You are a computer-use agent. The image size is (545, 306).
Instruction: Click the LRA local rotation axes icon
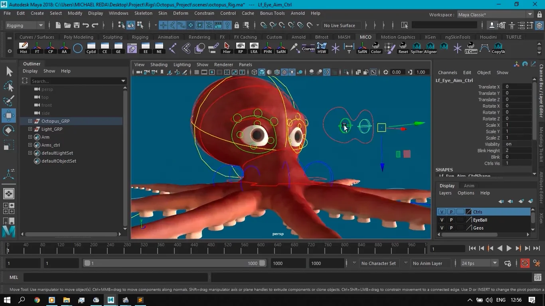coord(254,48)
